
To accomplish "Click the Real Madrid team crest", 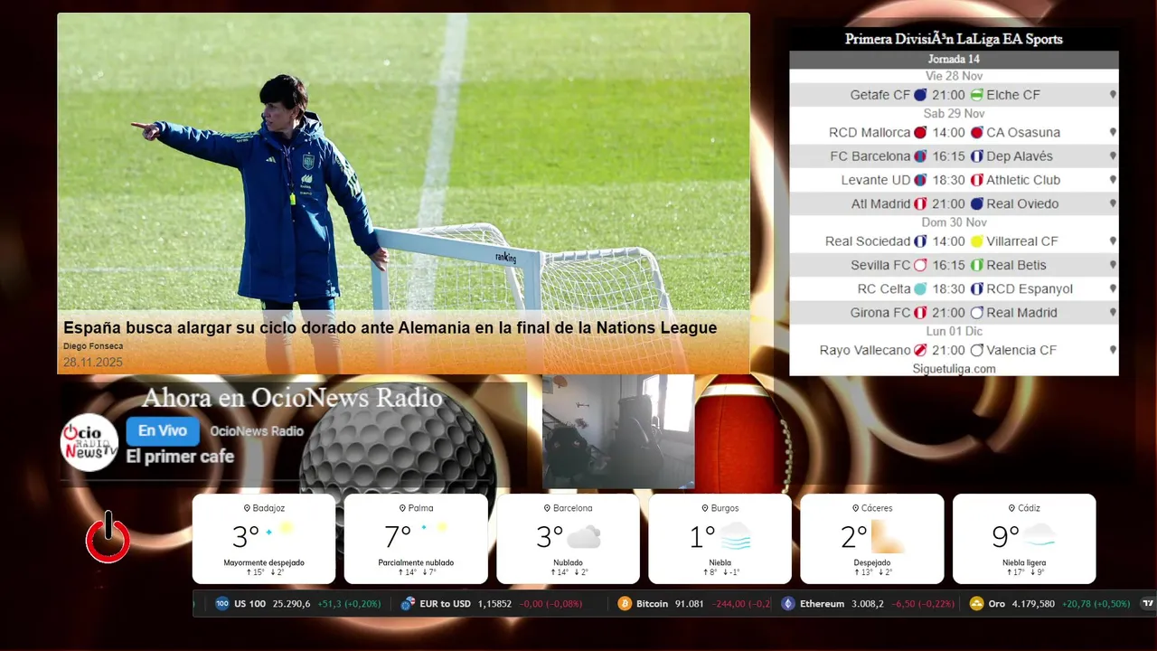I will pos(976,313).
